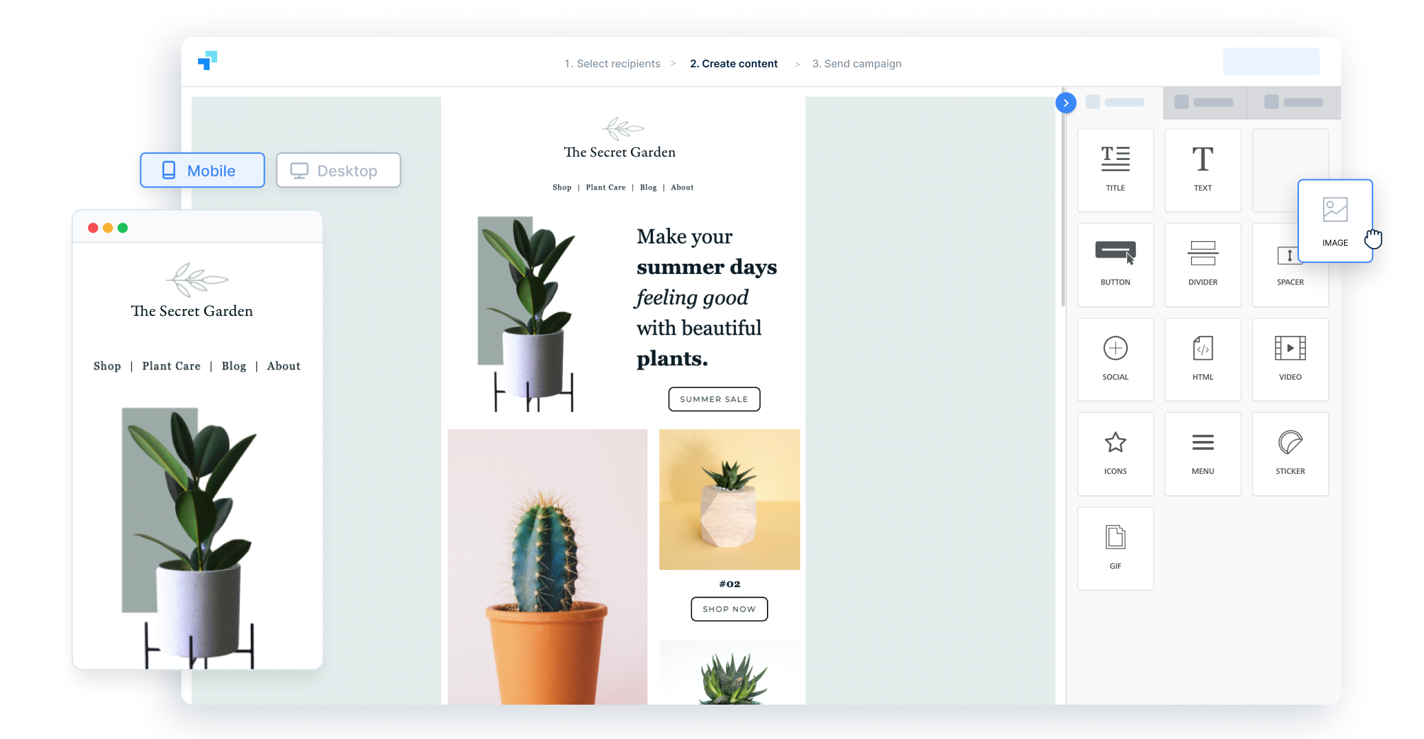The width and height of the screenshot is (1424, 739).
Task: Go to step 1 Select recipients
Action: [x=612, y=63]
